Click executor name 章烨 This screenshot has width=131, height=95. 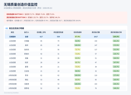26,45
